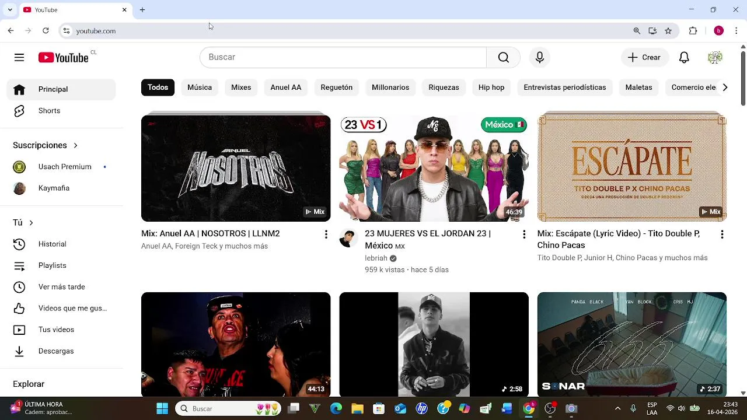The width and height of the screenshot is (747, 420).
Task: Click the lebriah channel name
Action: (376, 258)
